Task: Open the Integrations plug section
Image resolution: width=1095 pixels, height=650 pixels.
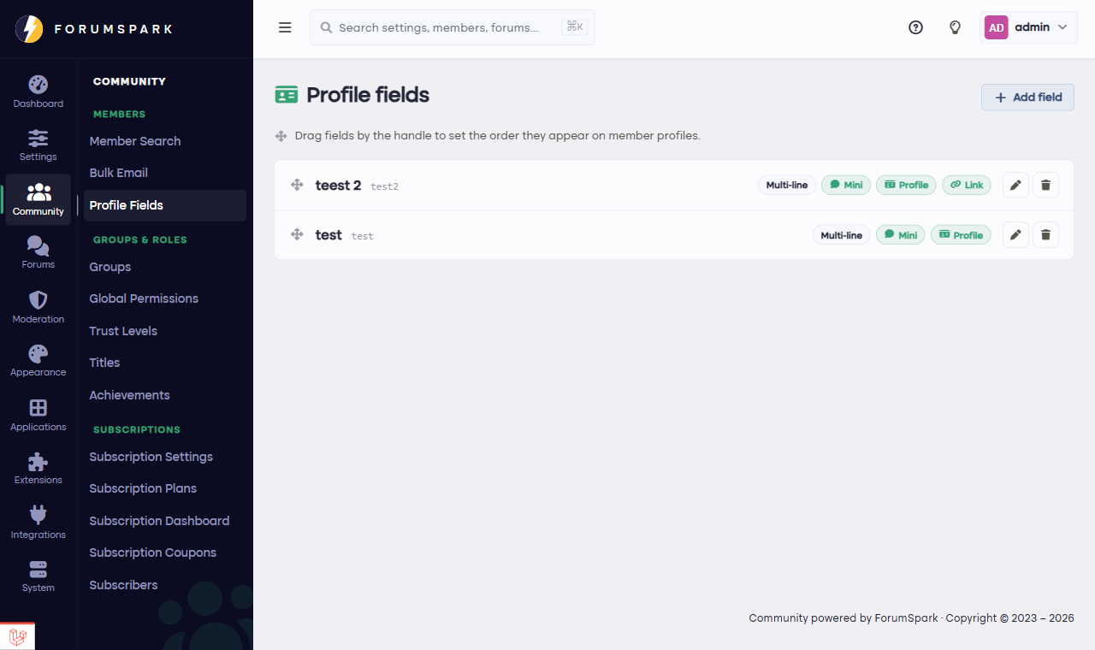Action: (38, 523)
